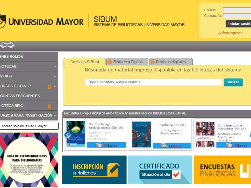The width and height of the screenshot is (251, 188).
Task: Click the Usuario input field
Action: pyautogui.click(x=237, y=10)
